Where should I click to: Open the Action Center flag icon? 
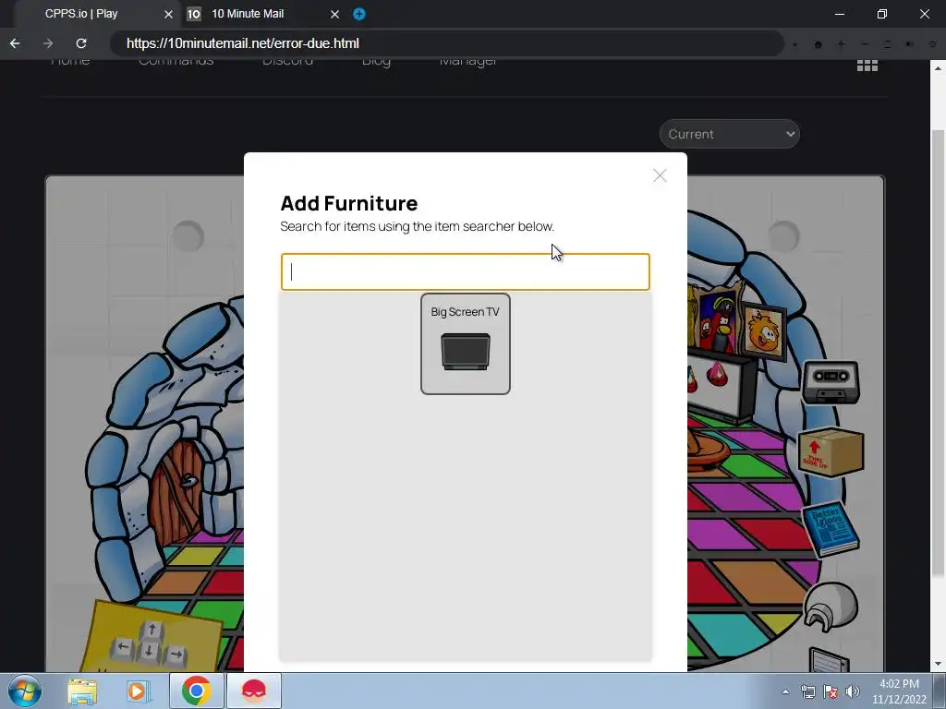pos(831,691)
